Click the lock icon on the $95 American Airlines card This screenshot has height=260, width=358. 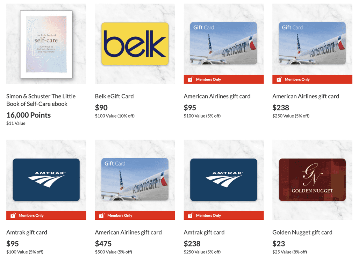click(x=190, y=79)
